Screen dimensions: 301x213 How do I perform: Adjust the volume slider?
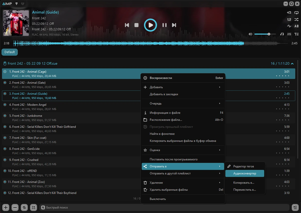point(265,34)
